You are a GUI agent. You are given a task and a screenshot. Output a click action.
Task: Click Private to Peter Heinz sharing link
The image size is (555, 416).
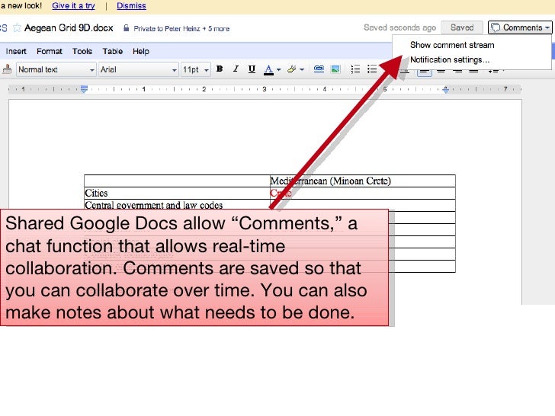click(181, 29)
